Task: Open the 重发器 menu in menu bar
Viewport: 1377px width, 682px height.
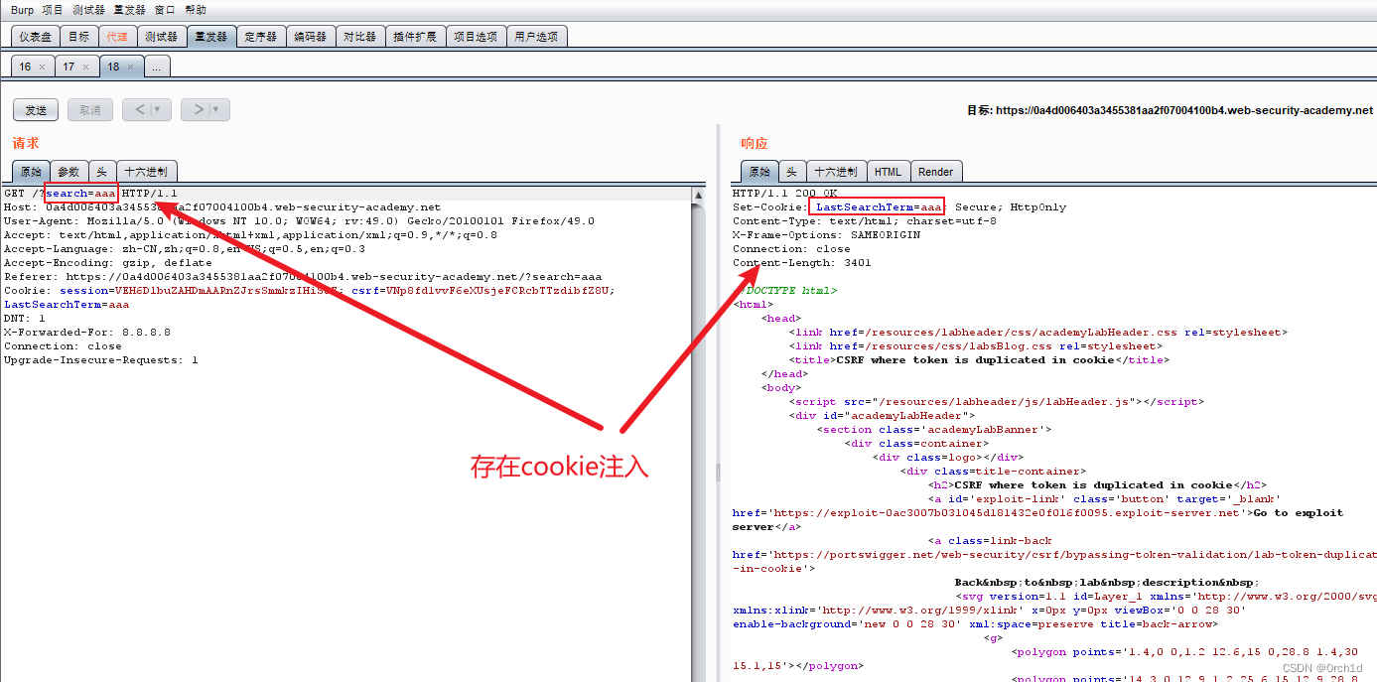Action: click(x=130, y=10)
